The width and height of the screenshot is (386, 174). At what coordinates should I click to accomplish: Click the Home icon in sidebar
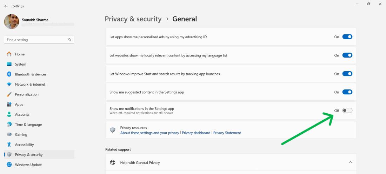[9, 54]
